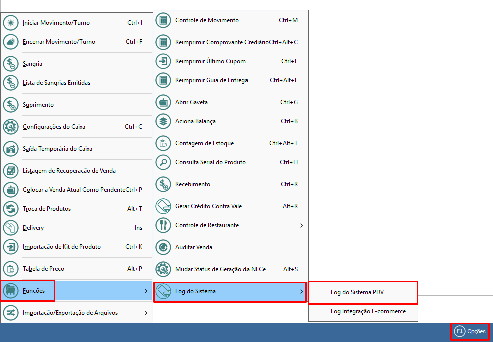Select Reimprimir Último Cupom option
The image size is (493, 342).
(x=210, y=61)
